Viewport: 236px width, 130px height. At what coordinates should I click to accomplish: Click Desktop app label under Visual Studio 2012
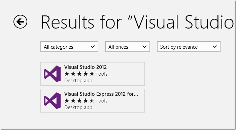pyautogui.click(x=78, y=81)
